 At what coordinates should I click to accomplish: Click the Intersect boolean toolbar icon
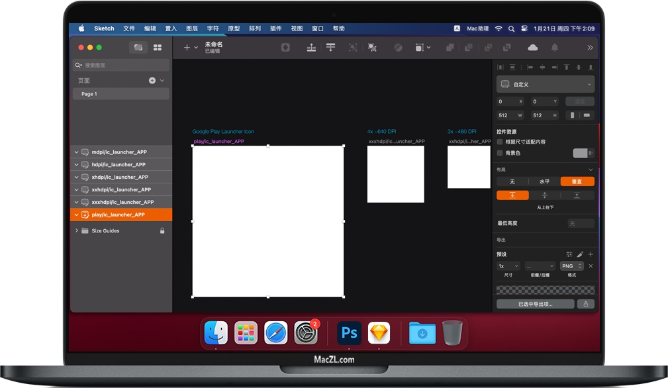coord(488,47)
